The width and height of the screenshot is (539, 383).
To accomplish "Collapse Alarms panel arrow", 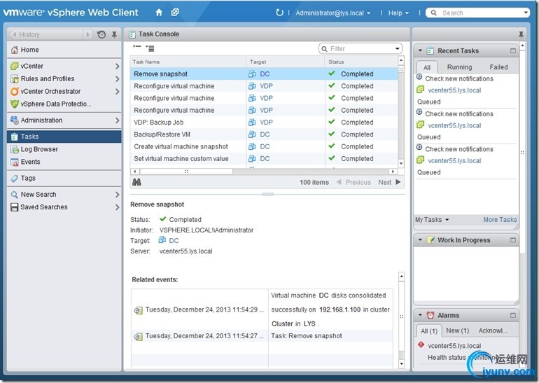I will (420, 315).
